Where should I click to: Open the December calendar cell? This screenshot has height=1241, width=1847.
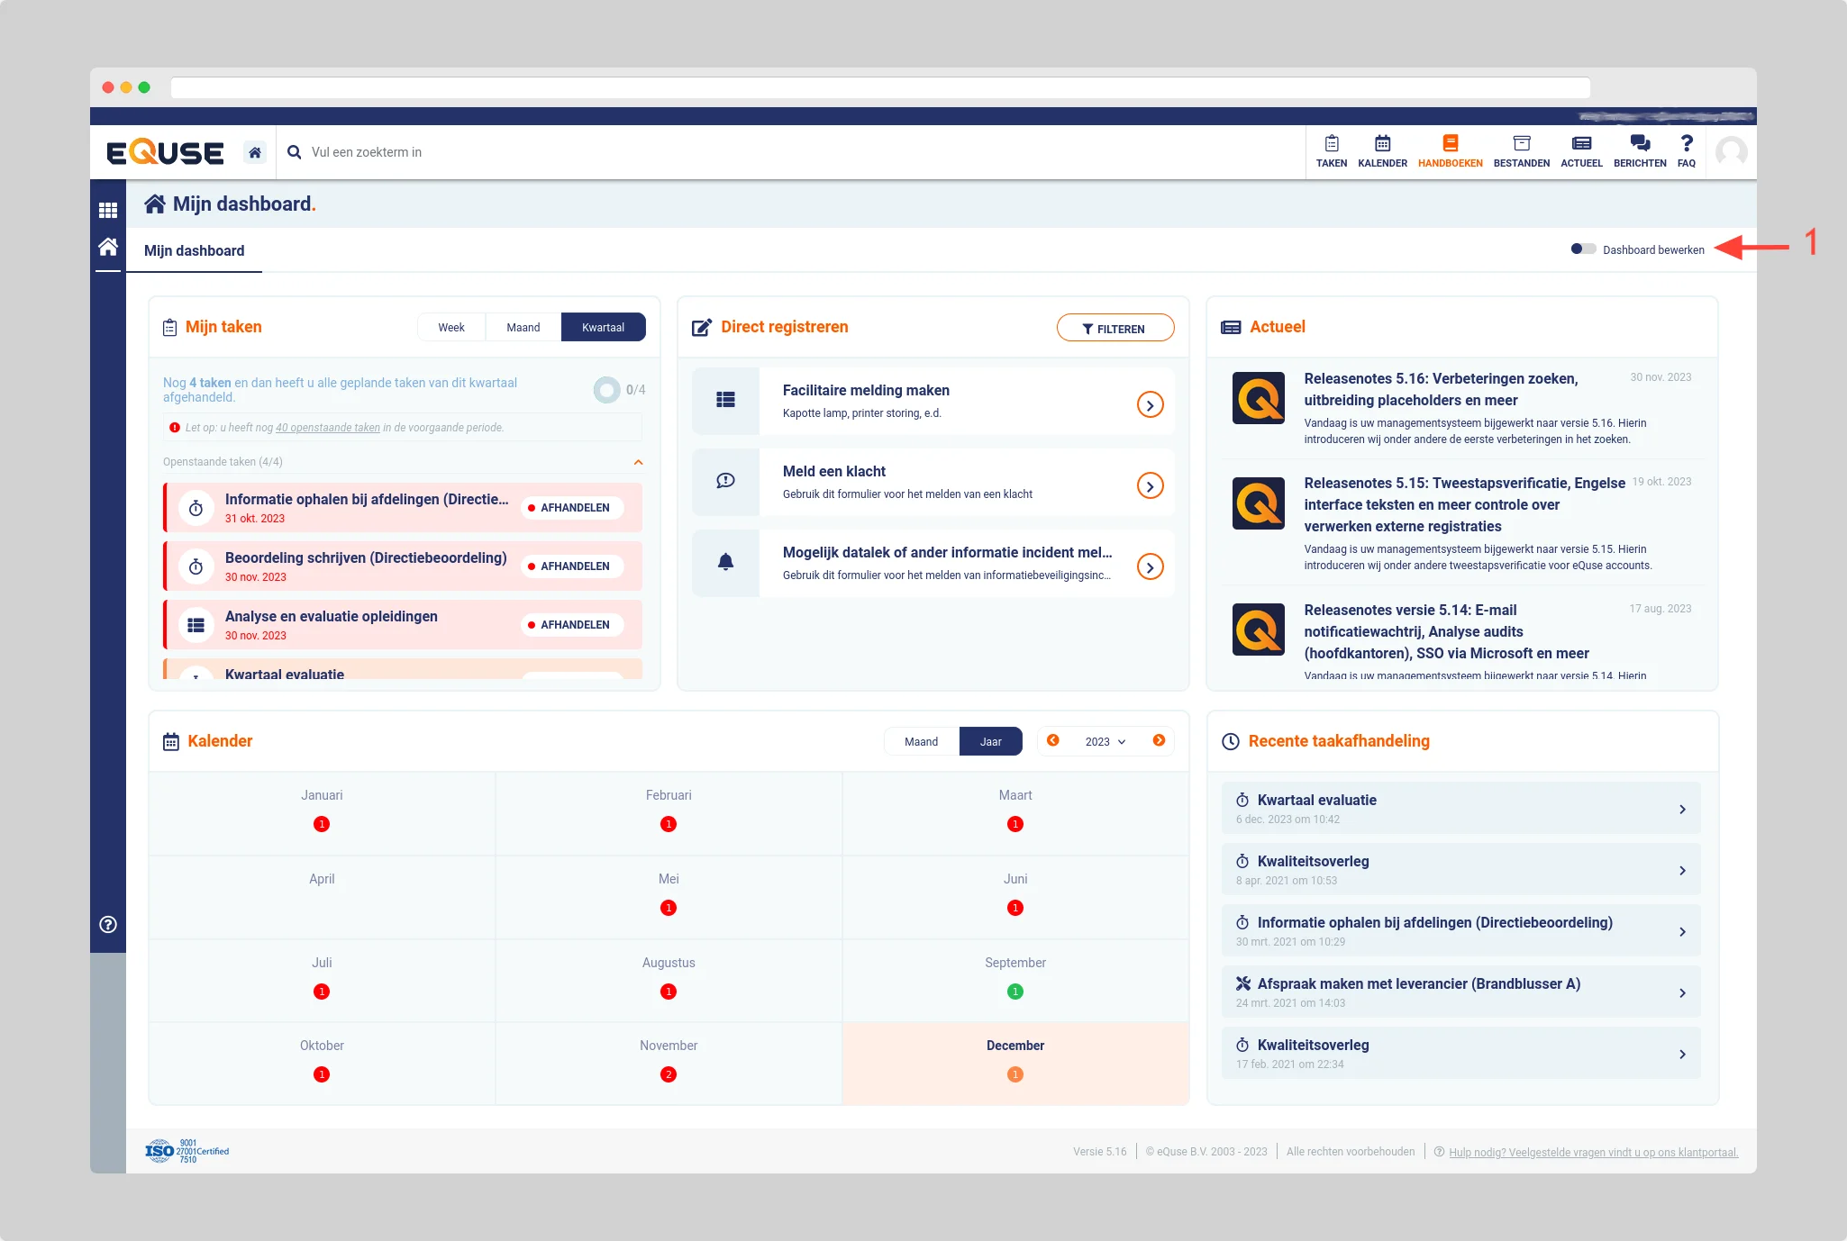point(1015,1064)
